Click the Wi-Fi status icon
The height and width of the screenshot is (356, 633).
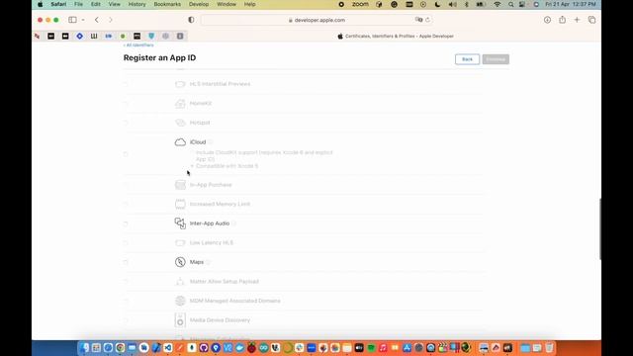497,4
